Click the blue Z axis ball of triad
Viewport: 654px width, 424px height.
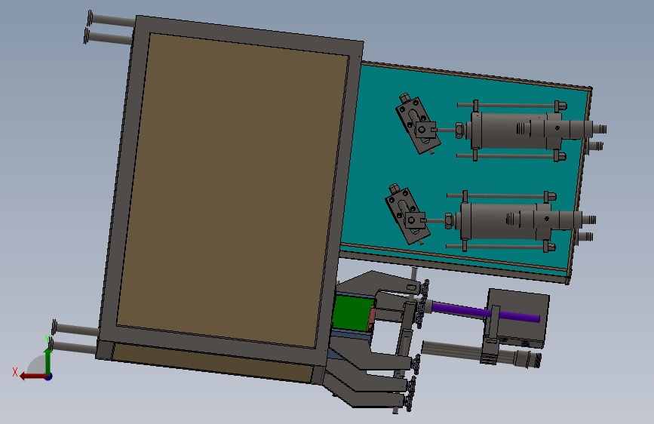click(49, 376)
